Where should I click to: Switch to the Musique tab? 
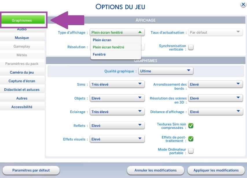22,38
